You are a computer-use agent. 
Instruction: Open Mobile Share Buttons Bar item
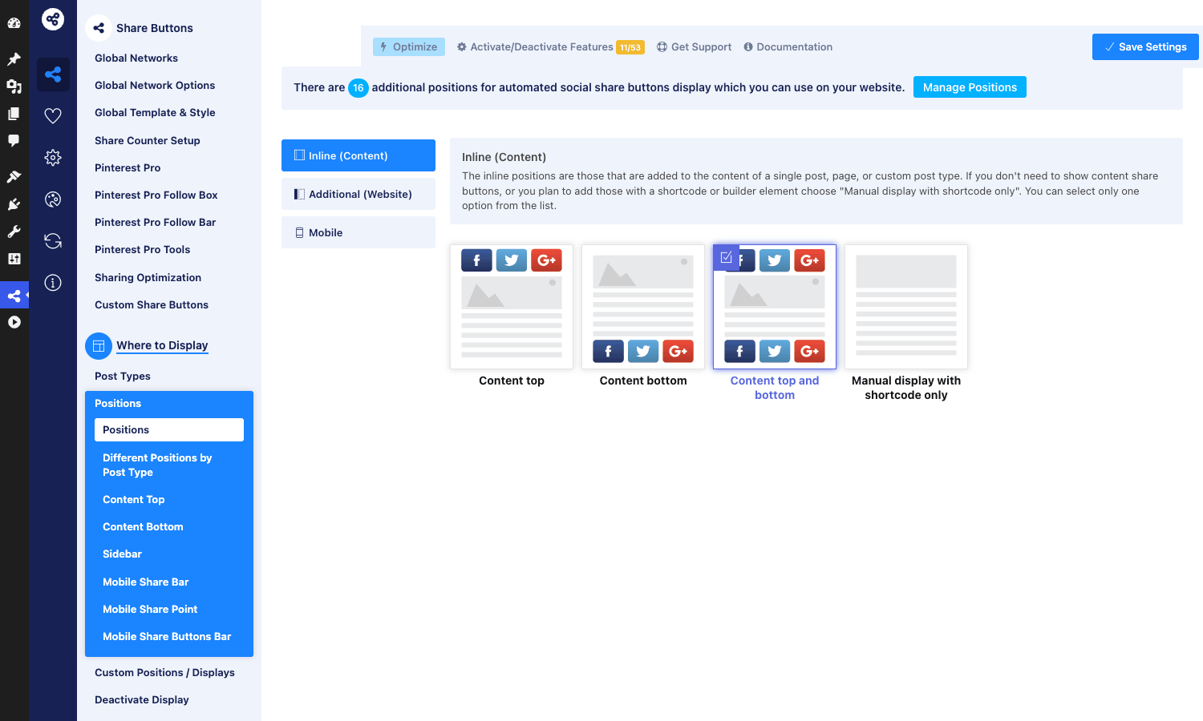(x=167, y=636)
